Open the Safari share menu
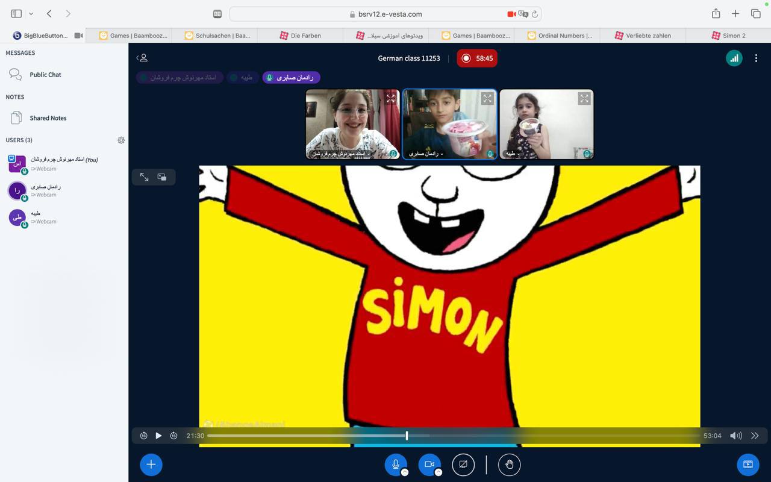The height and width of the screenshot is (482, 771). [x=716, y=13]
